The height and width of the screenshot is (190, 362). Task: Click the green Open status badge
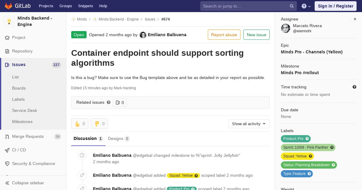79,35
